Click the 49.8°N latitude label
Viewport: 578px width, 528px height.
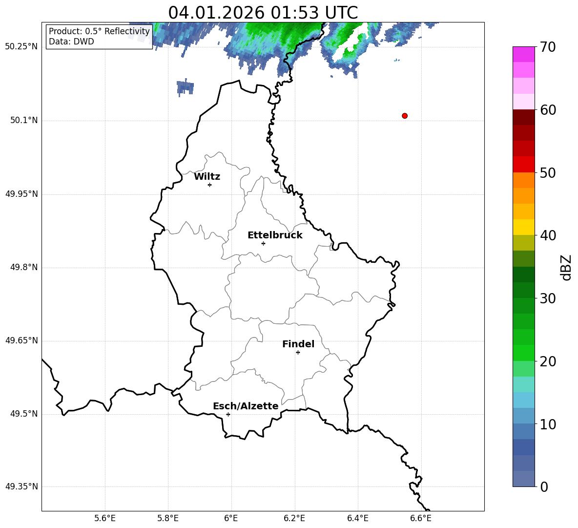coord(24,267)
